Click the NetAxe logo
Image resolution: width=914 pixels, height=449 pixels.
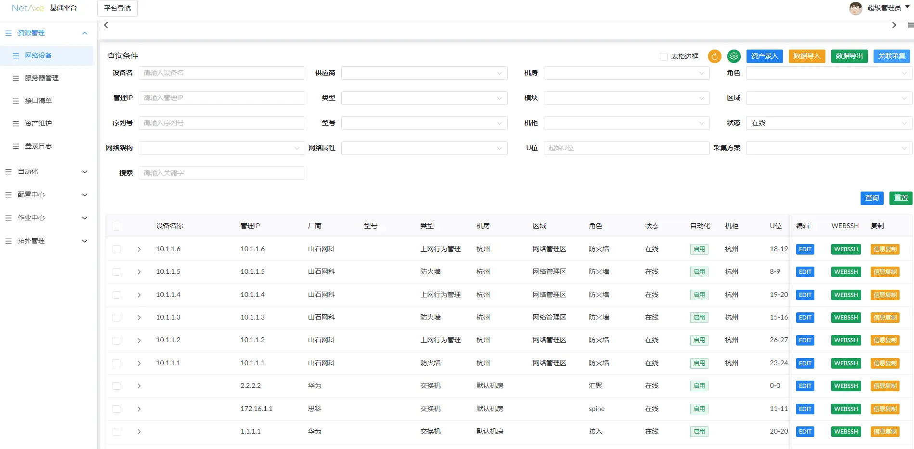pyautogui.click(x=28, y=8)
